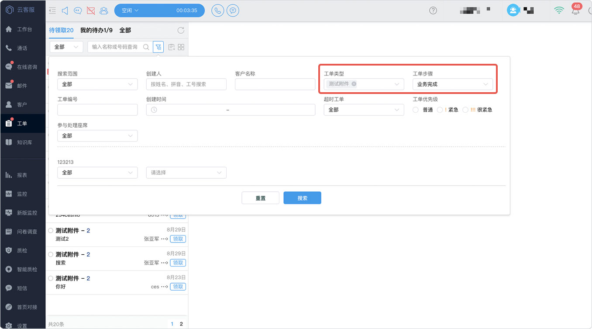
Task: Select radio for 测试附件 ticket 搜索
Action: point(51,254)
